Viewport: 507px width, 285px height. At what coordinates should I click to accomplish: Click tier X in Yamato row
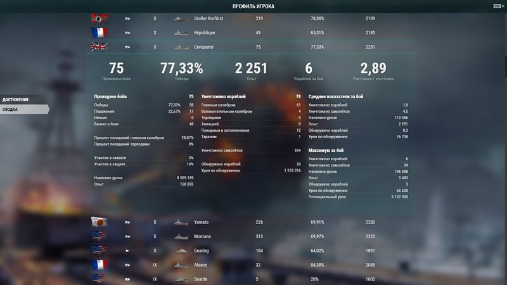(155, 222)
